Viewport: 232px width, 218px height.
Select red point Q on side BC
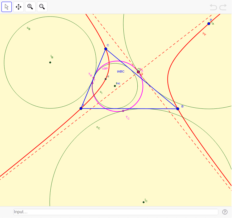[138, 72]
